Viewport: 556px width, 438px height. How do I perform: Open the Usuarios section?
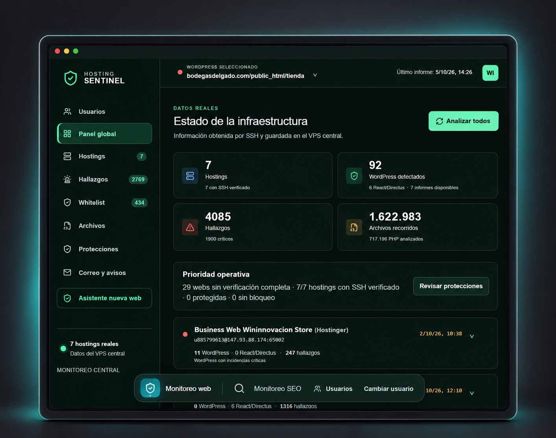click(x=105, y=112)
